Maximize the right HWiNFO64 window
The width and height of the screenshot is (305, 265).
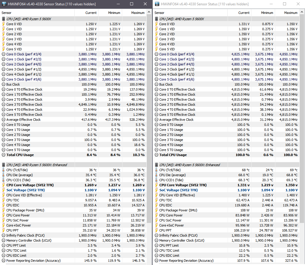pyautogui.click(x=285, y=4)
